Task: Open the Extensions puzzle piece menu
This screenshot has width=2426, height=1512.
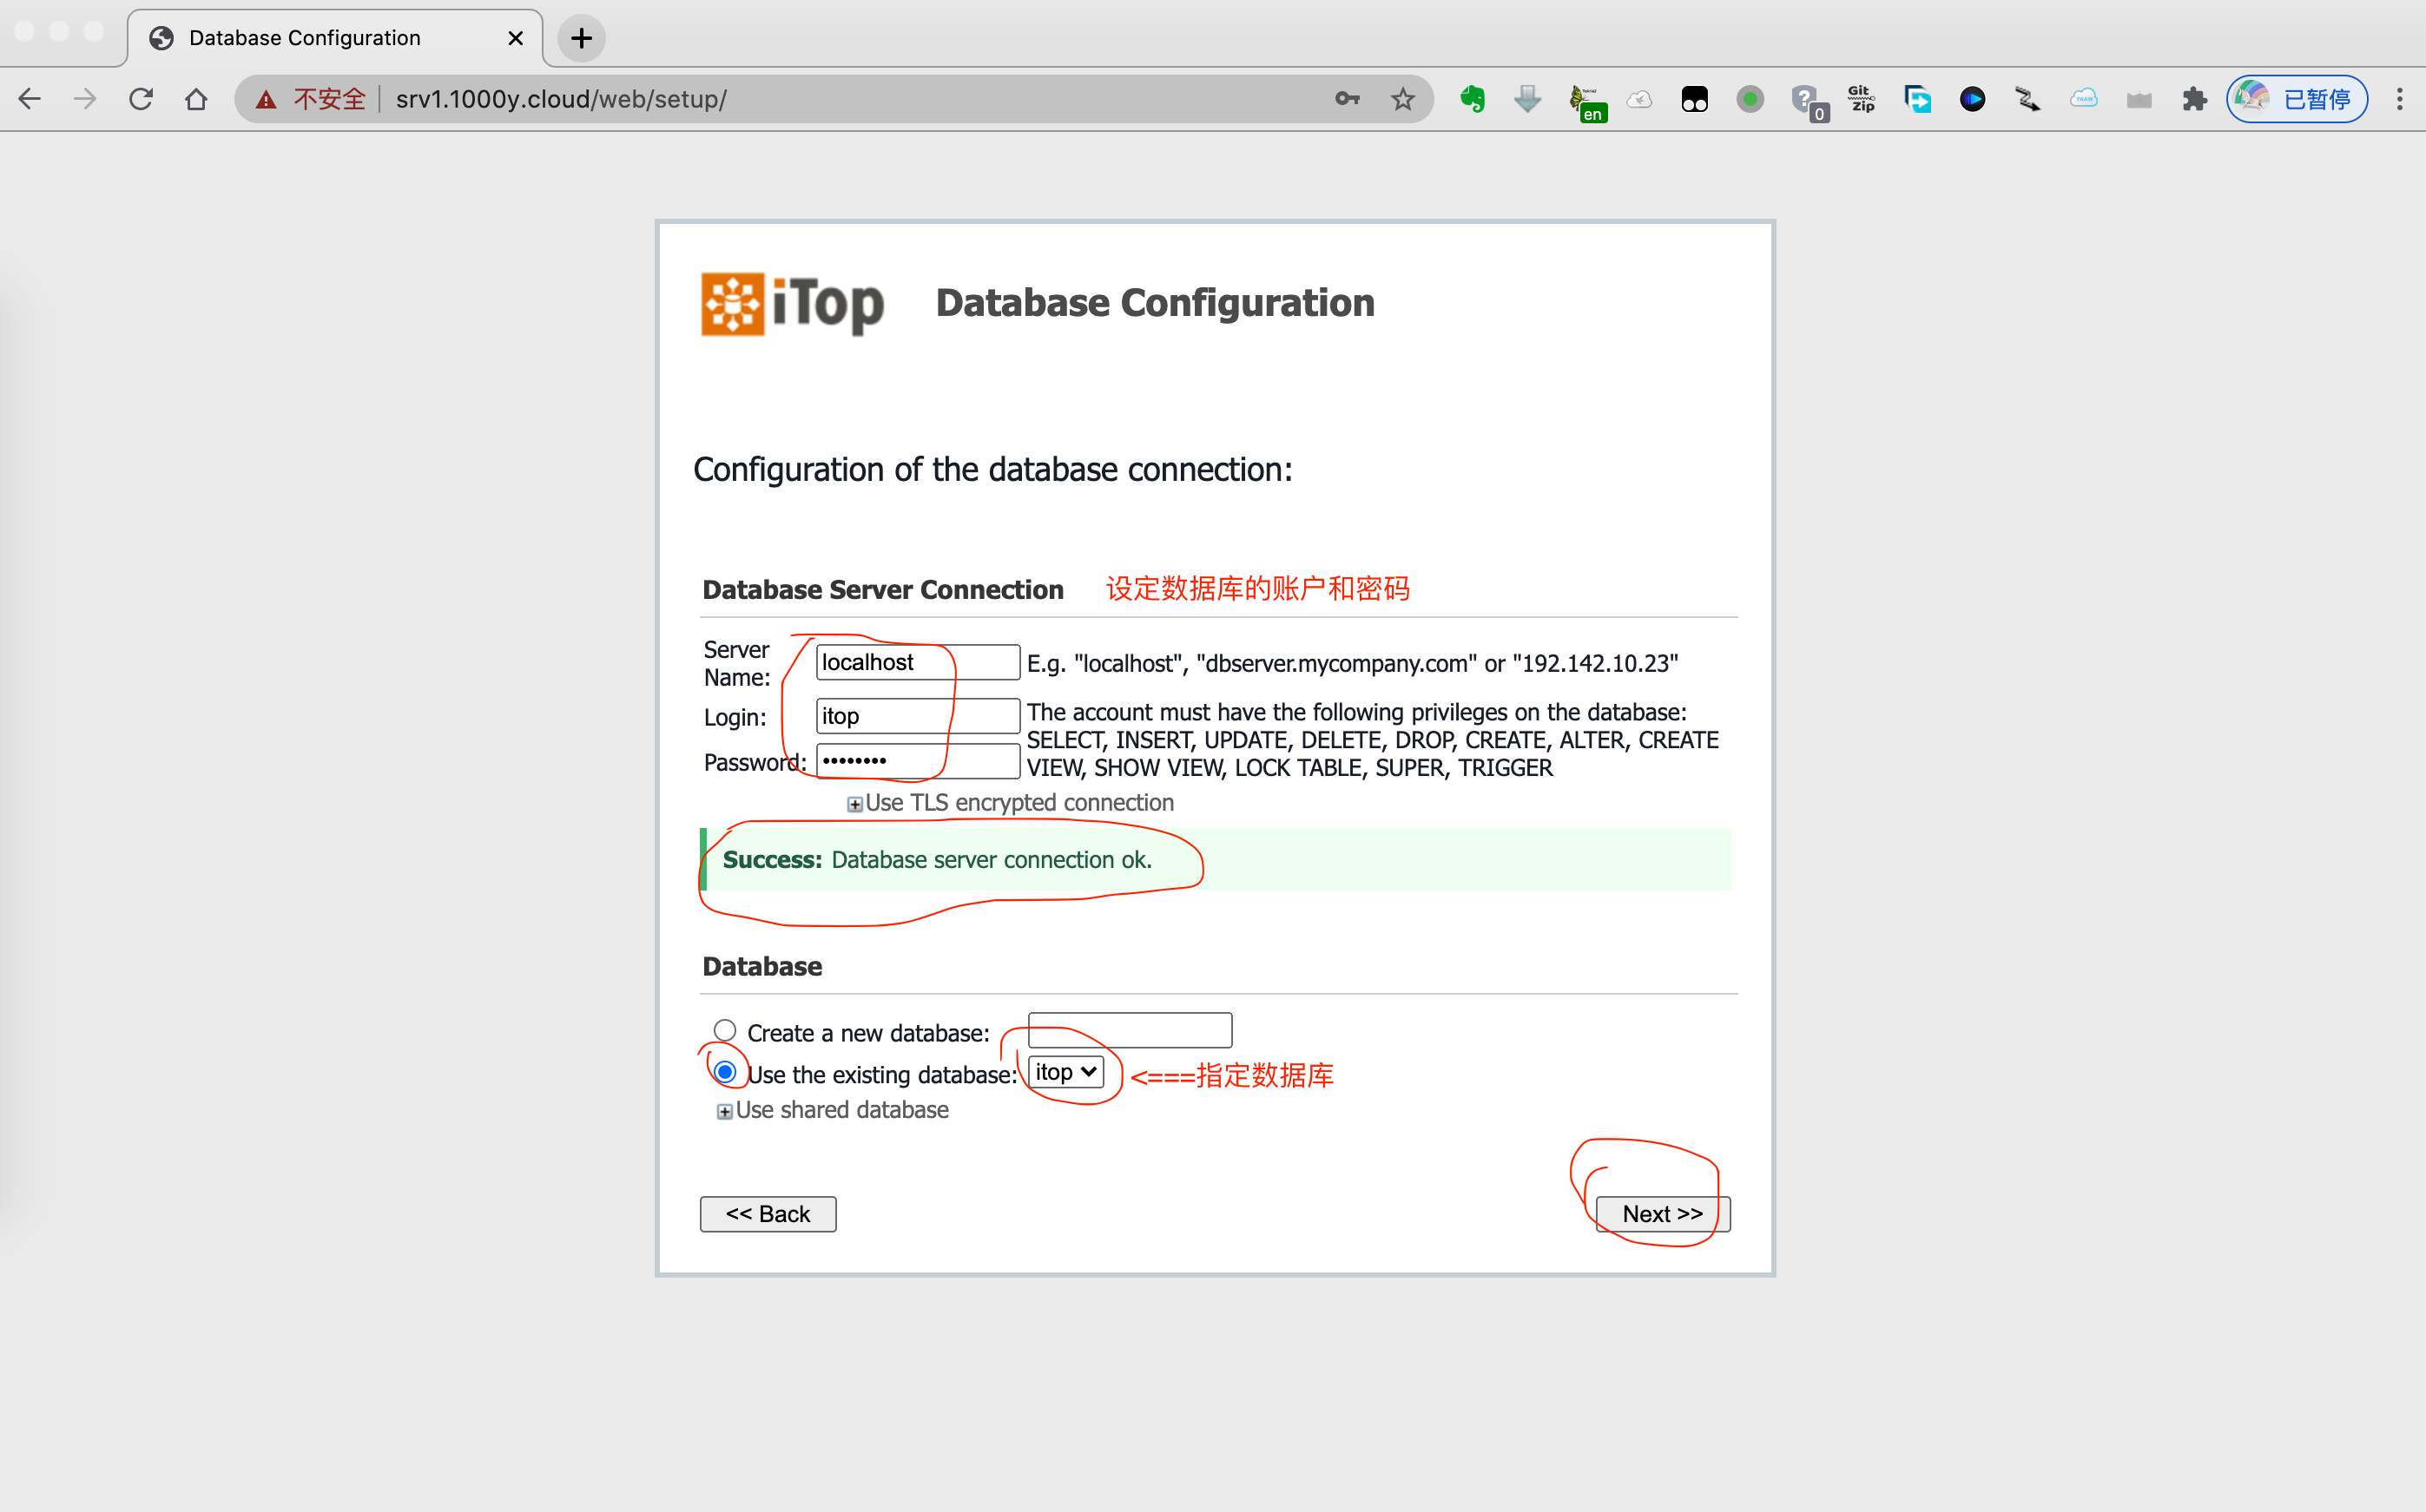Action: coord(2194,99)
